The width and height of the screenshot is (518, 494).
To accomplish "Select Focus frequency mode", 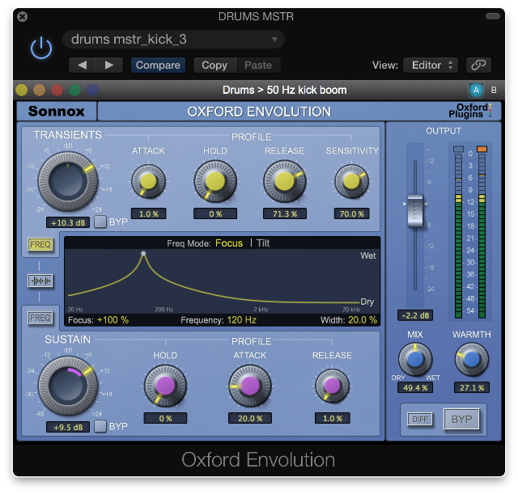I will click(229, 243).
